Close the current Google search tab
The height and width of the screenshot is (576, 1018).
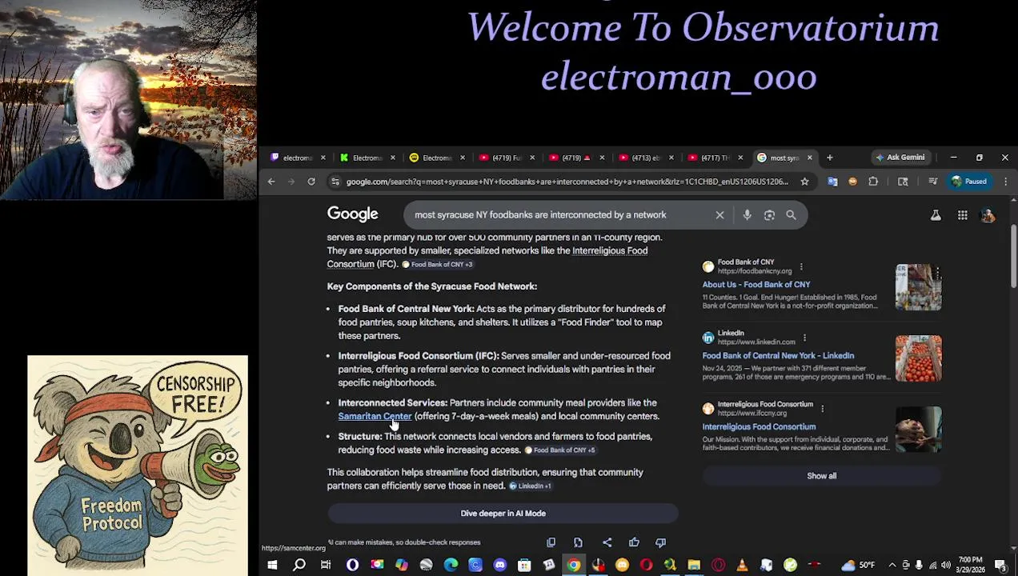click(x=809, y=158)
